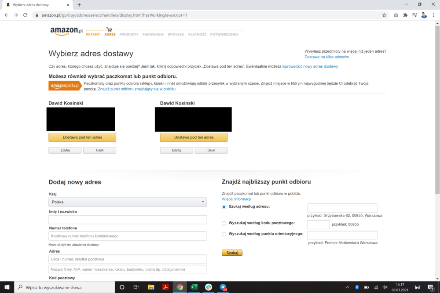Click Usuń under second address

click(x=211, y=150)
